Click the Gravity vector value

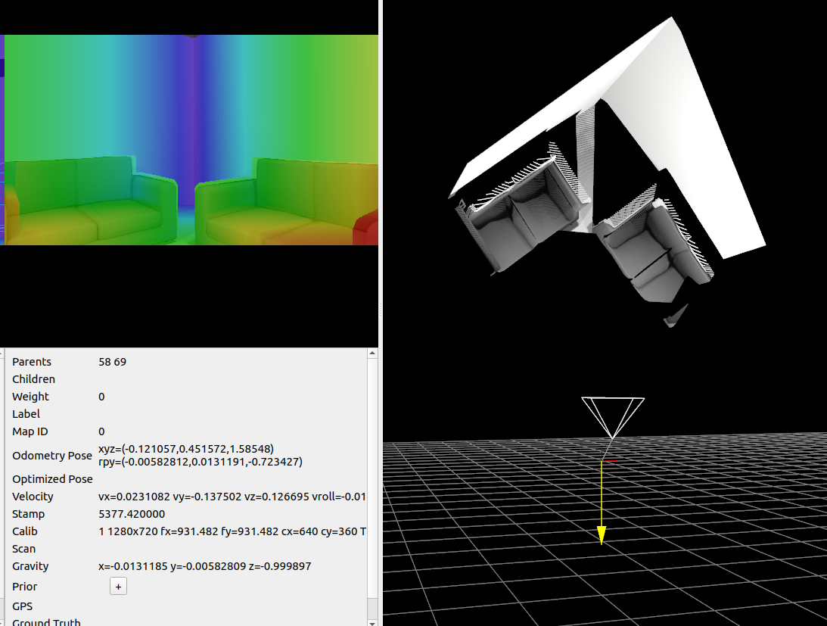pyautogui.click(x=204, y=566)
